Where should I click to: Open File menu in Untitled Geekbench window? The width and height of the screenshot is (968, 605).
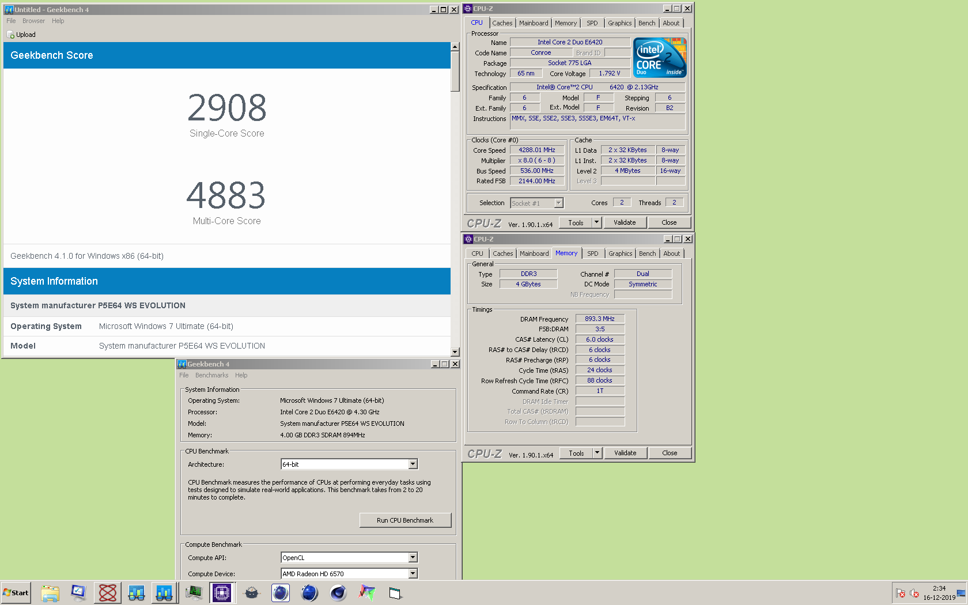click(11, 21)
